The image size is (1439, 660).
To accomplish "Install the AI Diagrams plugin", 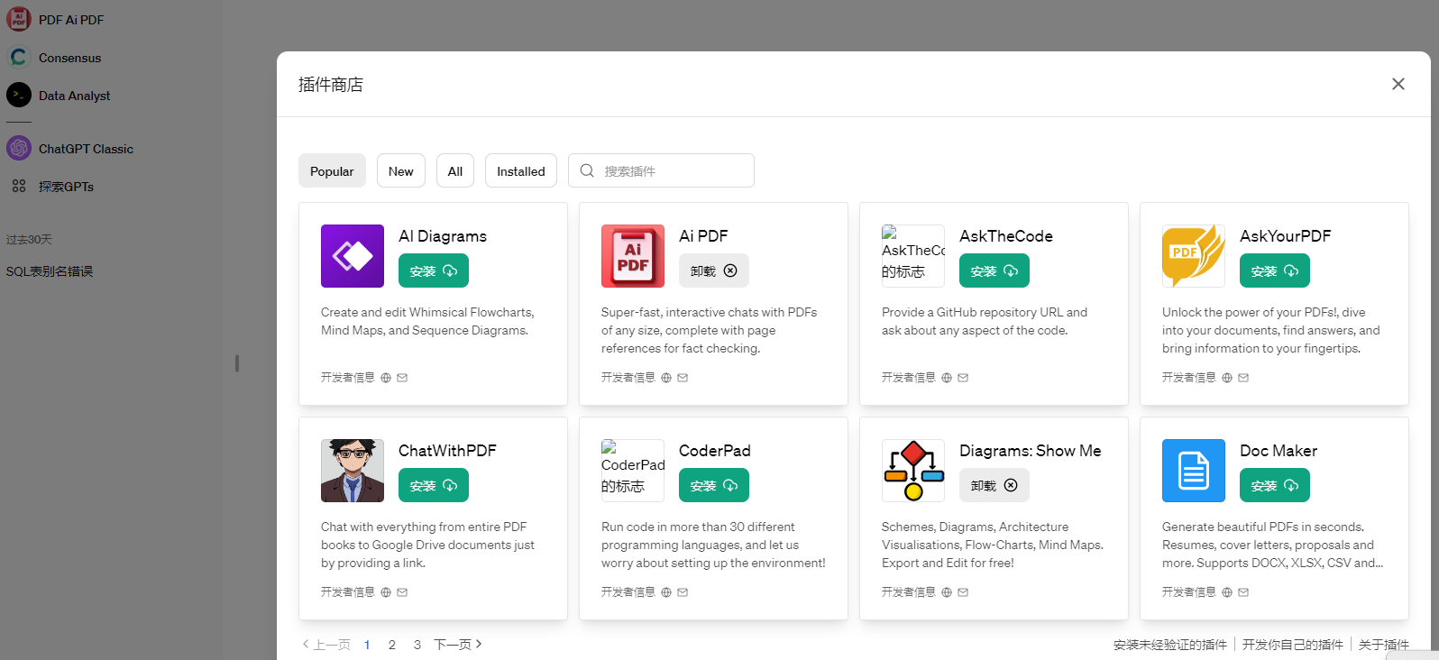I will coord(434,270).
